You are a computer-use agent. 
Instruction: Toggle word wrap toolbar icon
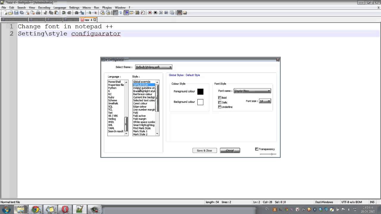pos(115,13)
